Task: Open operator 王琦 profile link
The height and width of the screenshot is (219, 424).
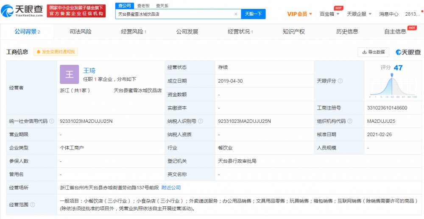Action: click(89, 71)
